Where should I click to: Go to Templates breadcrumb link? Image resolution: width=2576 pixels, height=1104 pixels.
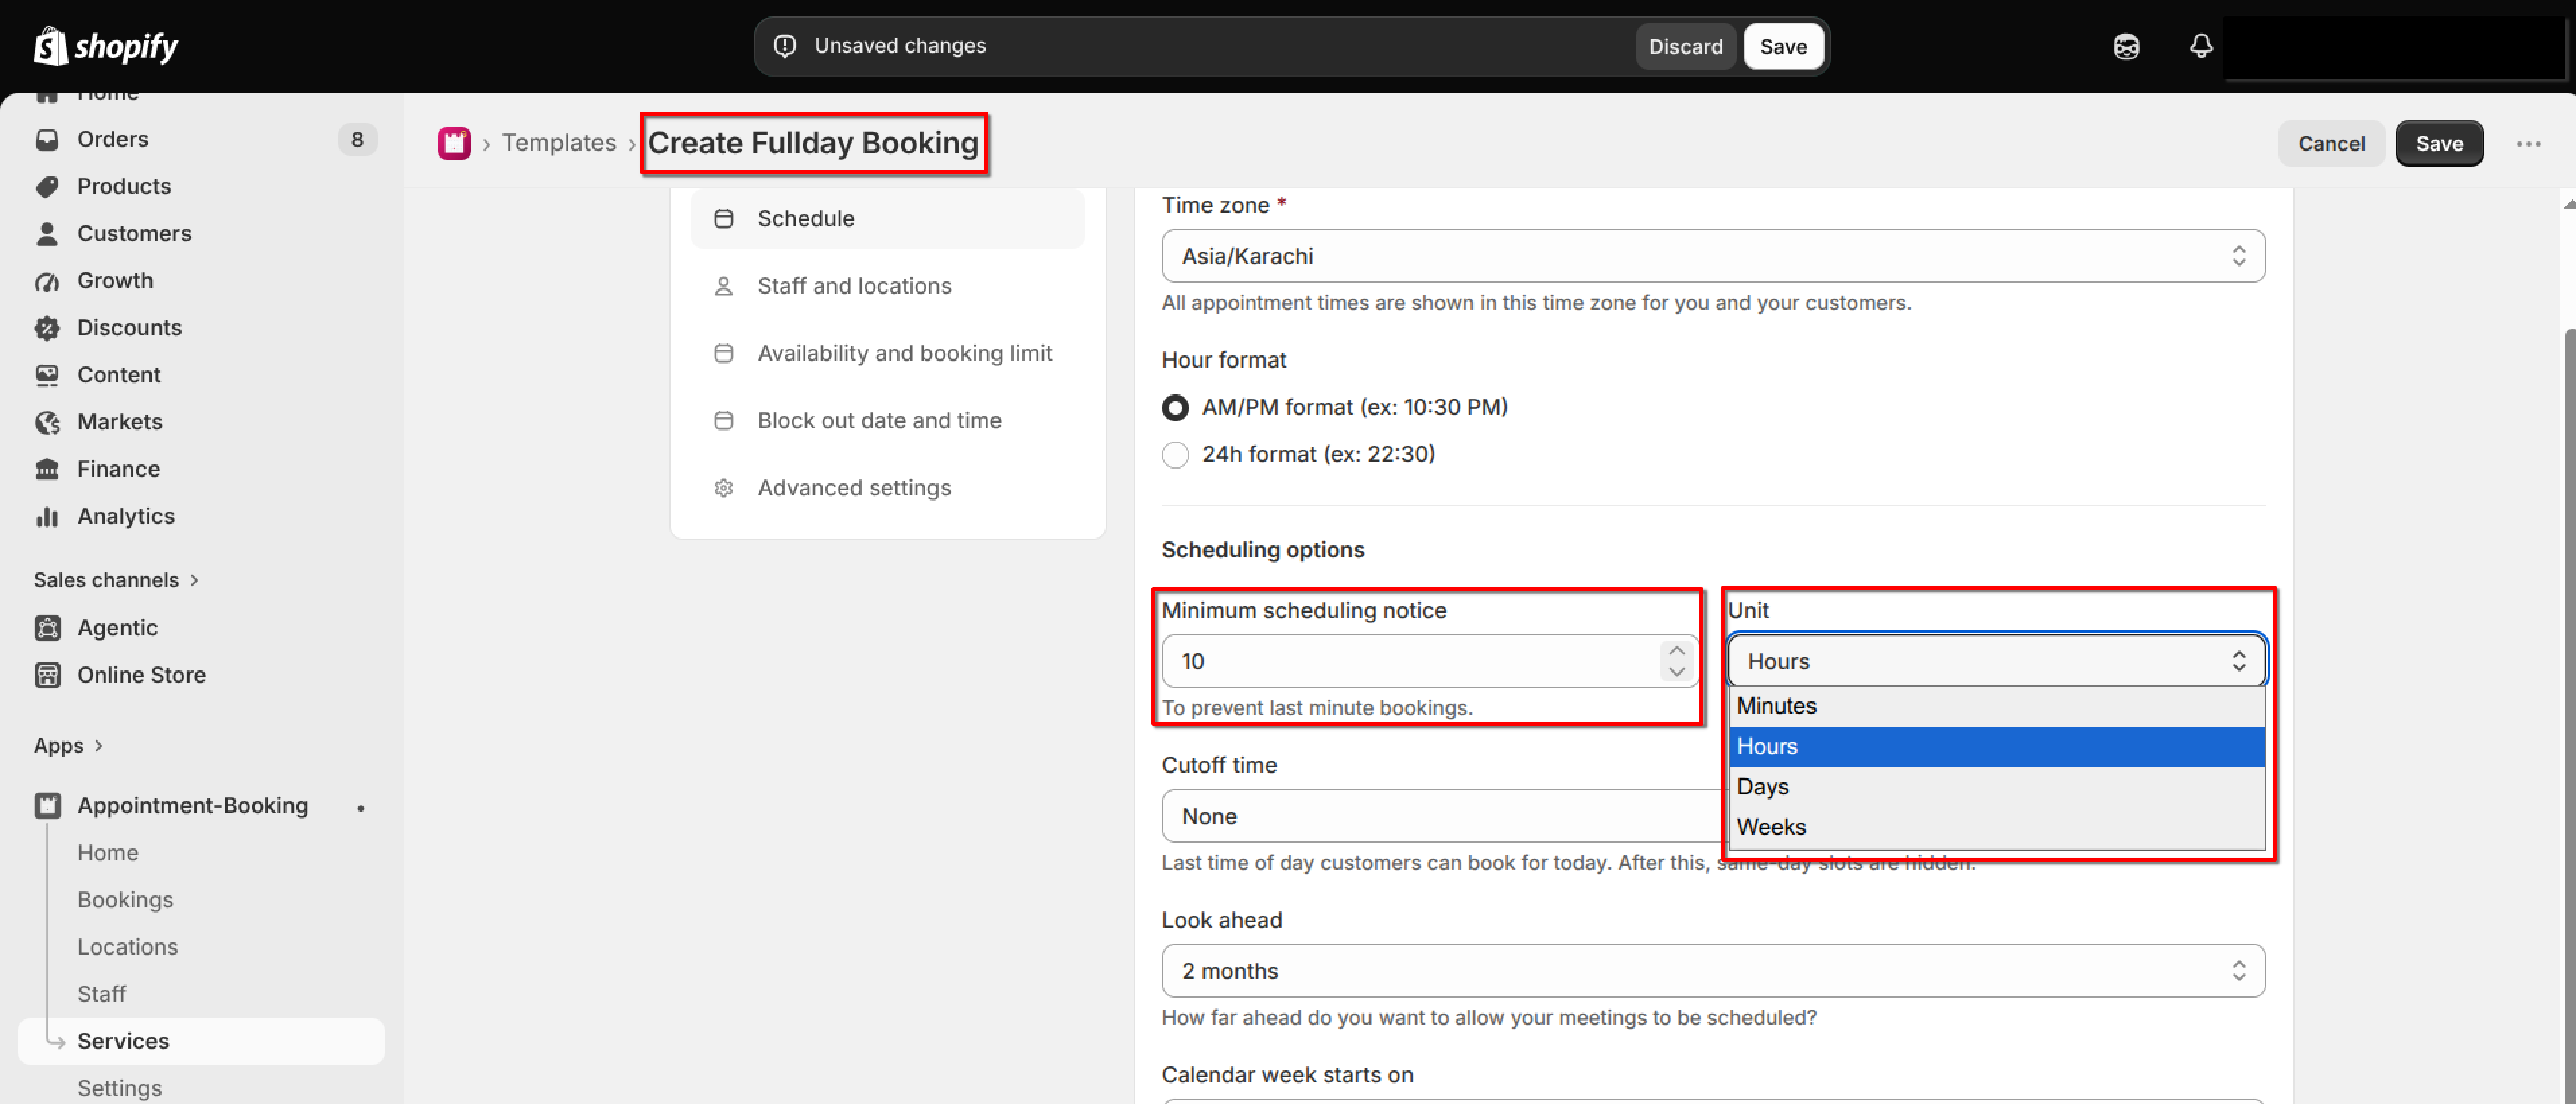[559, 143]
